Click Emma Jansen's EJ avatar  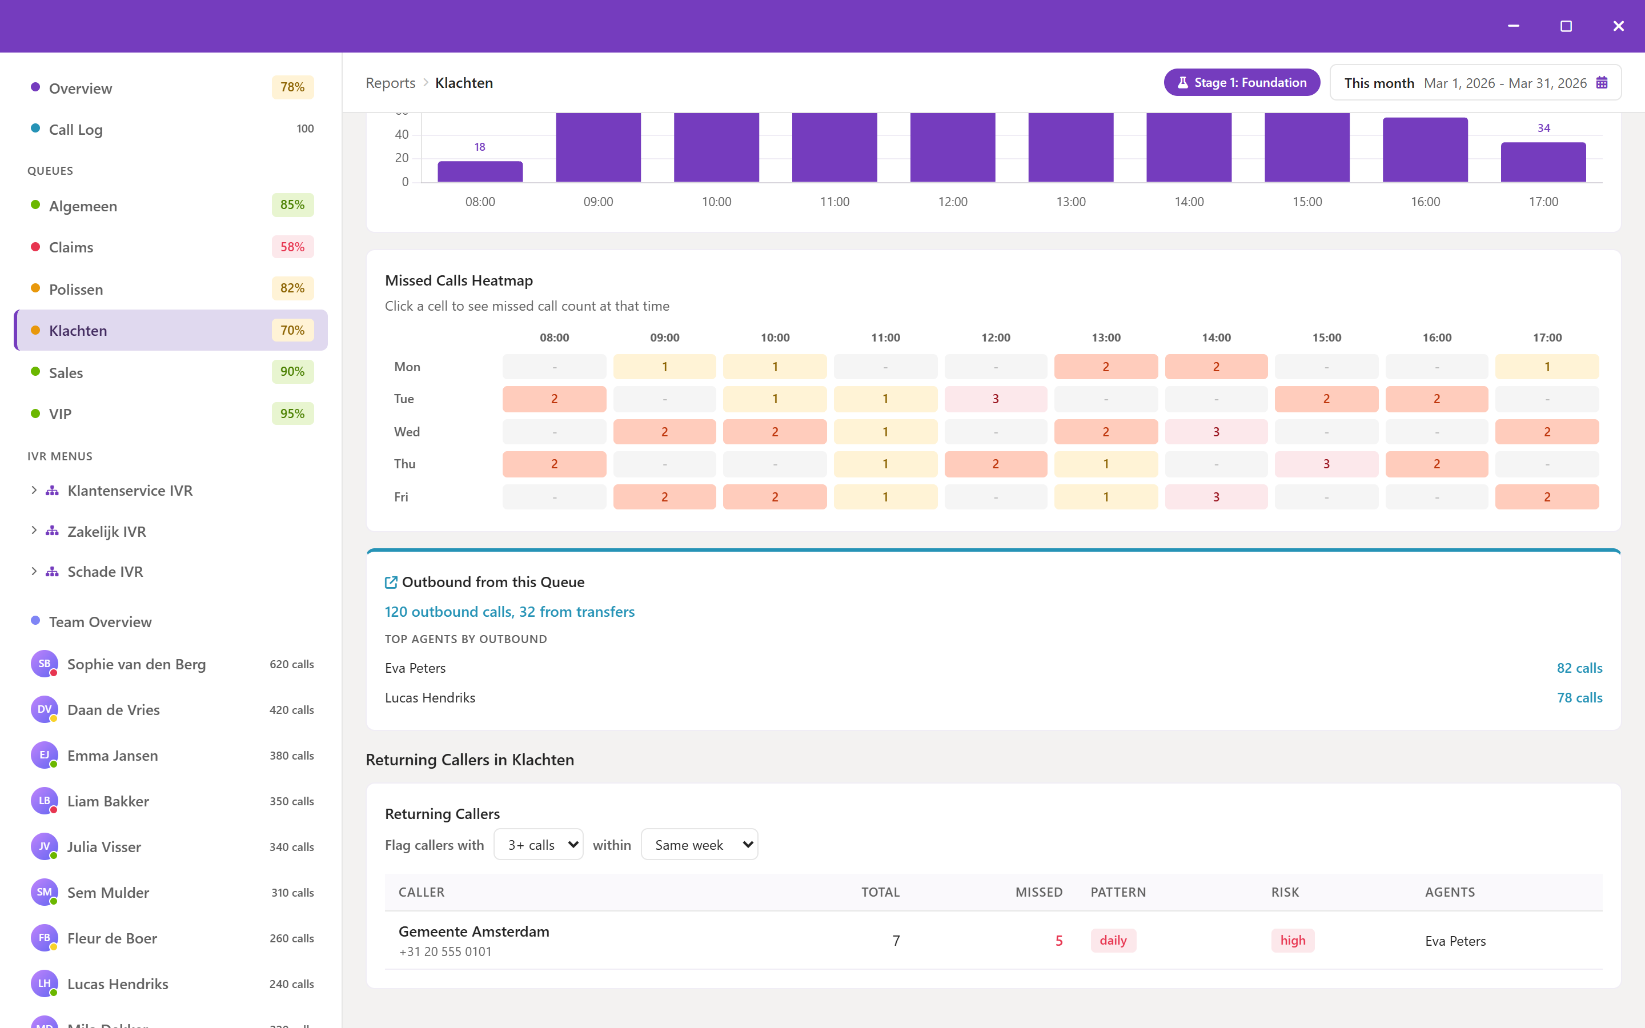click(x=44, y=754)
